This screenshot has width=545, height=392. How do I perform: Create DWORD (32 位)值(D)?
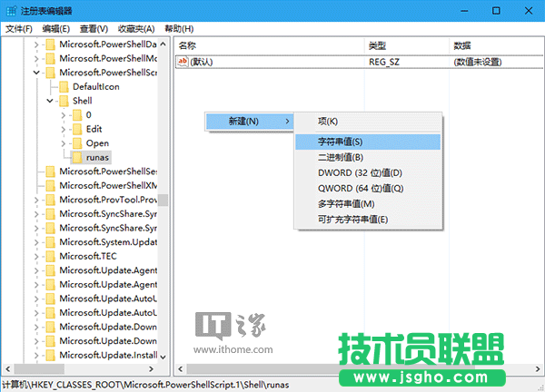(x=368, y=173)
